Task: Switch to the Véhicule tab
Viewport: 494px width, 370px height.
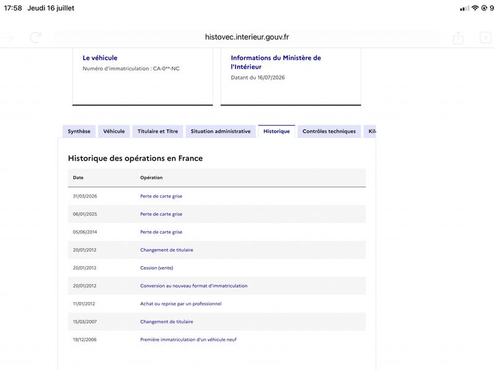Action: [114, 131]
